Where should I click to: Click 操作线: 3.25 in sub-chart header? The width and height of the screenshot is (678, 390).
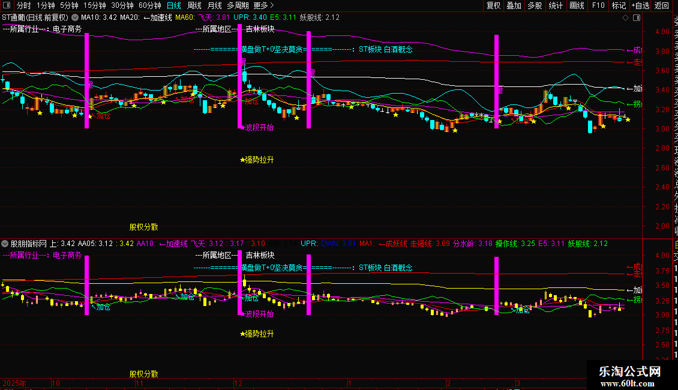click(515, 244)
